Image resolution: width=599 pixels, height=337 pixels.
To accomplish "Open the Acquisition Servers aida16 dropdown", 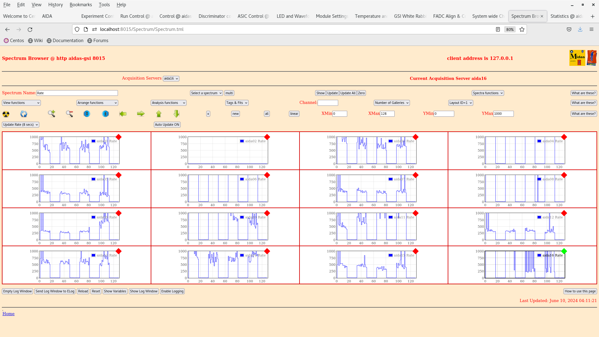I will click(171, 79).
